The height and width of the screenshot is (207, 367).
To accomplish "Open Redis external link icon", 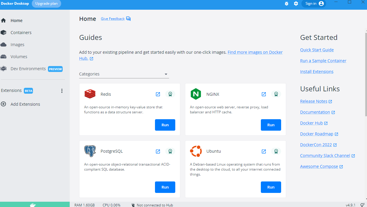I will [x=158, y=94].
